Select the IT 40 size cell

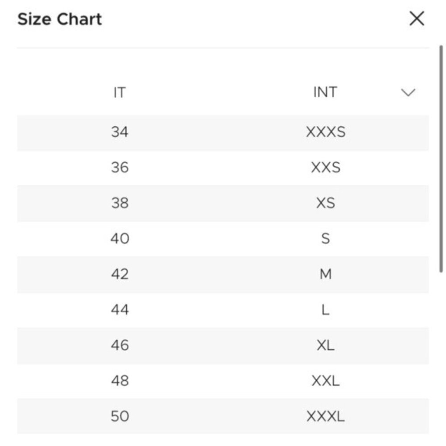[x=120, y=238]
